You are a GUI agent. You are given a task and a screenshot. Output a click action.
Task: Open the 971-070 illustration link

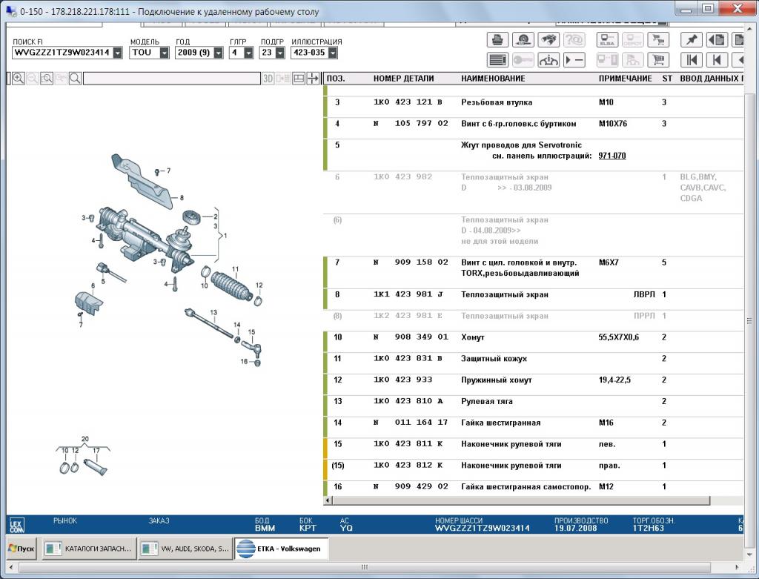(611, 156)
